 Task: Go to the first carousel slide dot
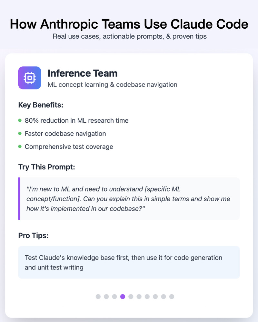click(x=98, y=297)
